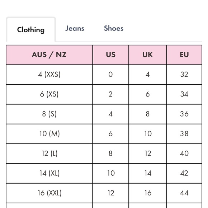Select the Clothing tab
Image resolution: width=208 pixels, height=208 pixels.
[x=31, y=30]
